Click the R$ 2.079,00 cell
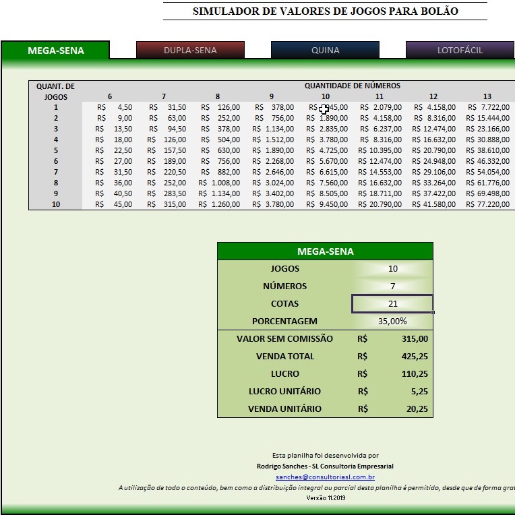The image size is (515, 515). [x=379, y=107]
